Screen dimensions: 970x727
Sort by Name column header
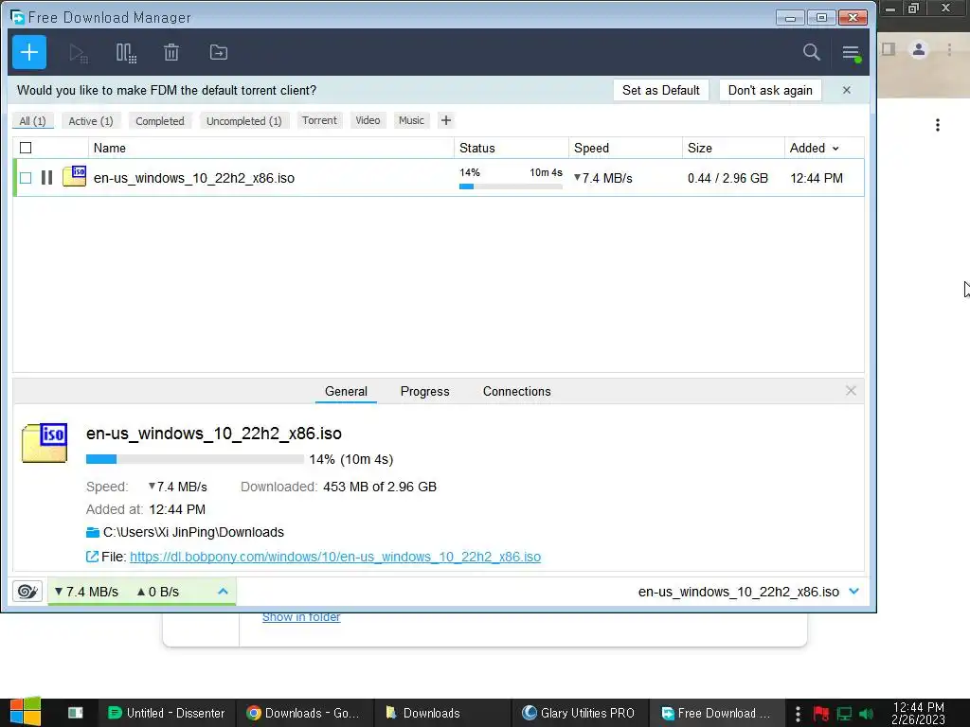coord(110,149)
